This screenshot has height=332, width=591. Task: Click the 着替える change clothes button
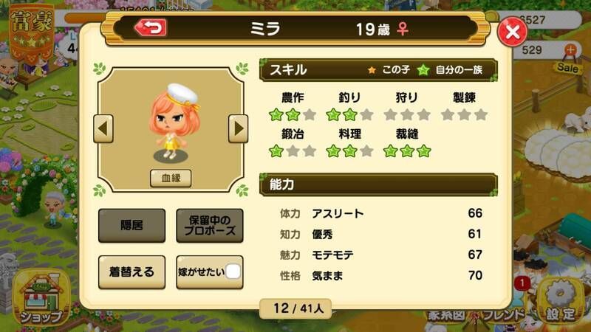tap(132, 272)
